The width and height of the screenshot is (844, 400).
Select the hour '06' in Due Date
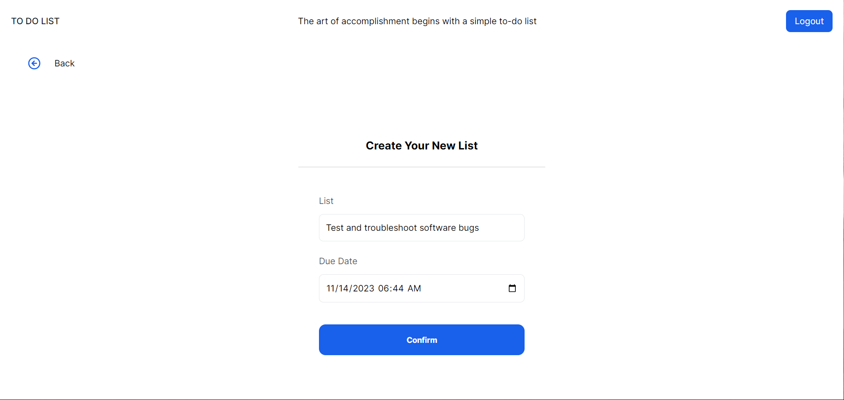(x=384, y=288)
